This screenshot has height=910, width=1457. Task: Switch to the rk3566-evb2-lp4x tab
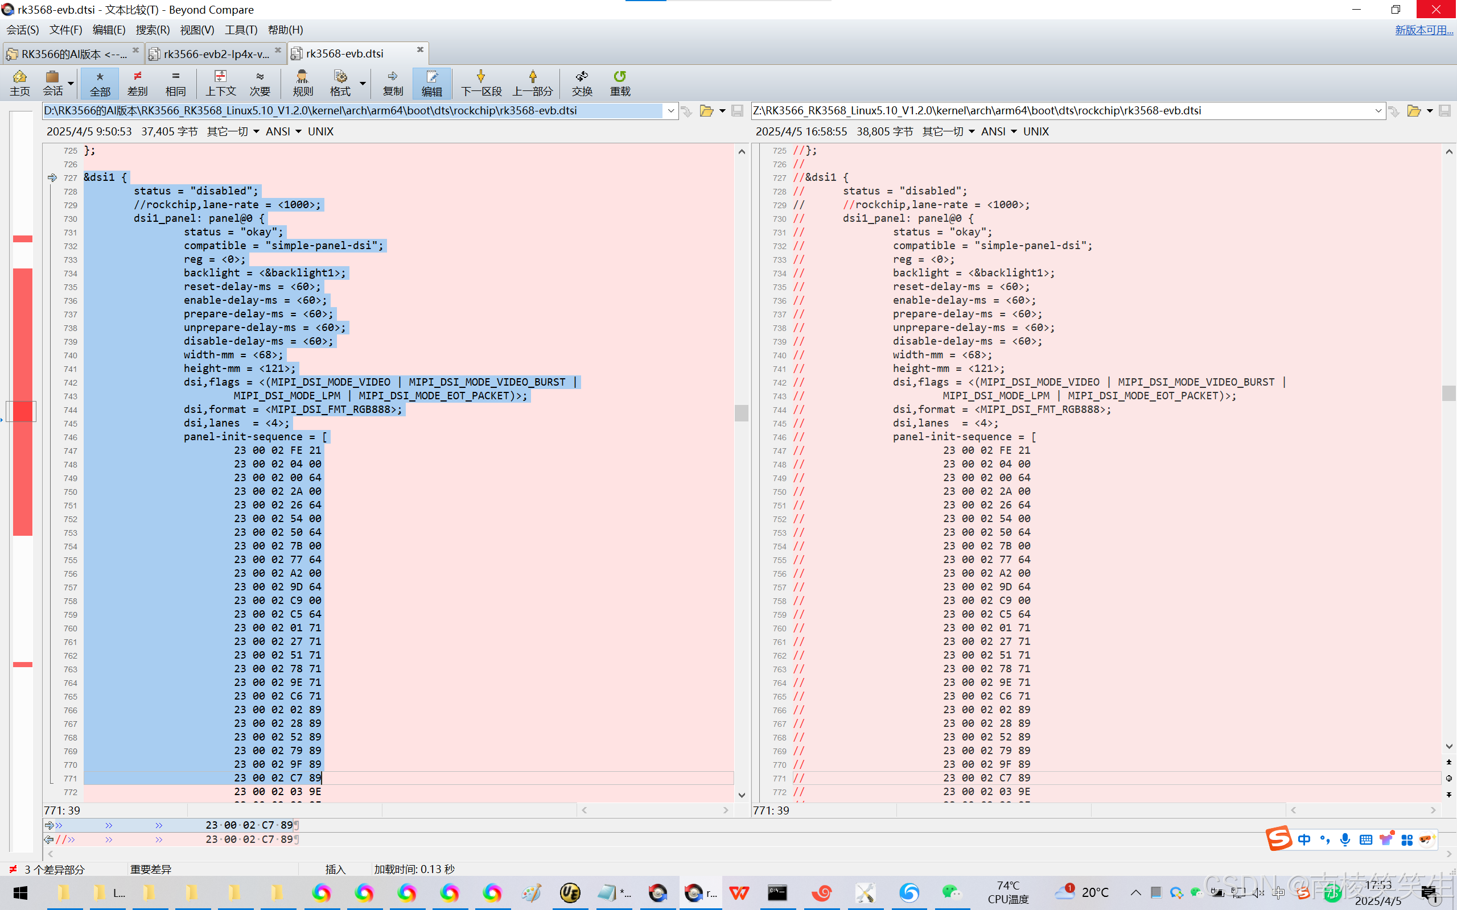[x=216, y=53]
